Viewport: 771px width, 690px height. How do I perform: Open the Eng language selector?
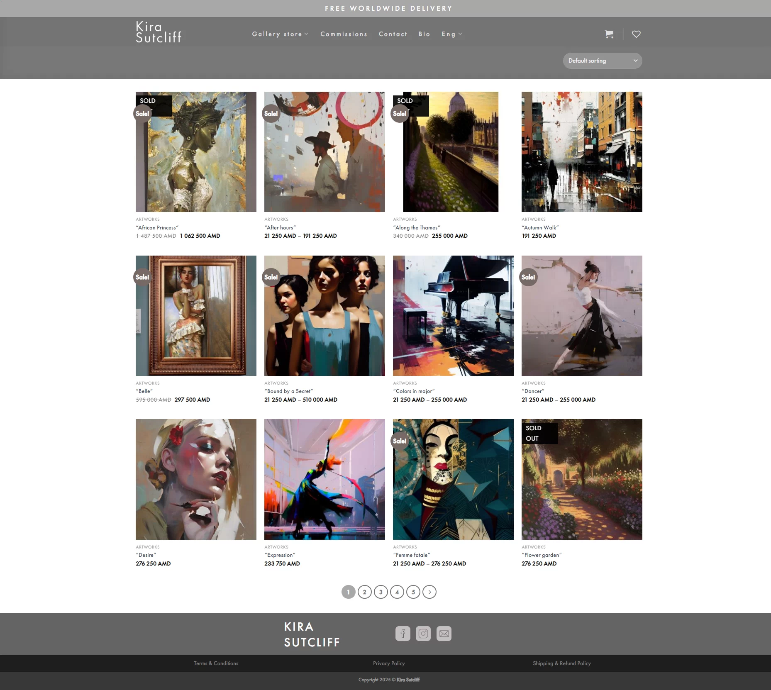[x=451, y=34]
